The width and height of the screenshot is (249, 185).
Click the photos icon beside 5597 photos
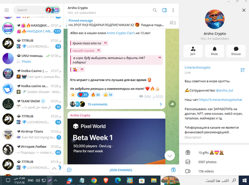(x=188, y=162)
